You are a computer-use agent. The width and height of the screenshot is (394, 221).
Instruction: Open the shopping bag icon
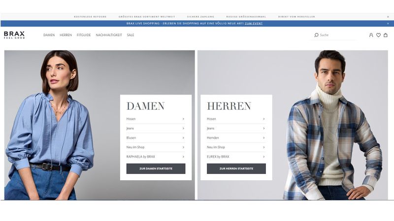click(386, 35)
